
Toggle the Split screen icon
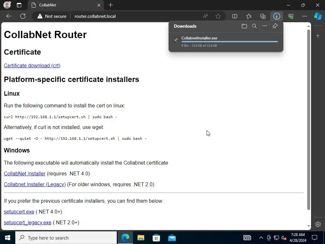pos(235,16)
